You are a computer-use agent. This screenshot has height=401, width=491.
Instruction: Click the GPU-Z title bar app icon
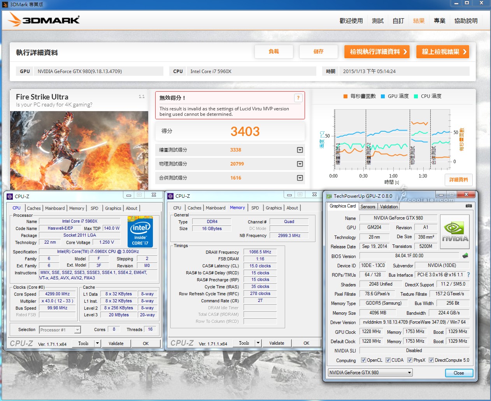[329, 196]
